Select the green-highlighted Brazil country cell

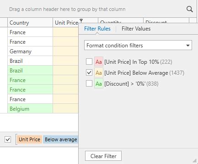point(30,71)
